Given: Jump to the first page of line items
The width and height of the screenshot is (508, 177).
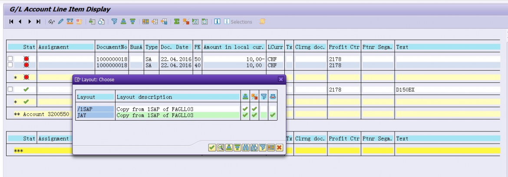Looking at the screenshot, I should 11,22.
